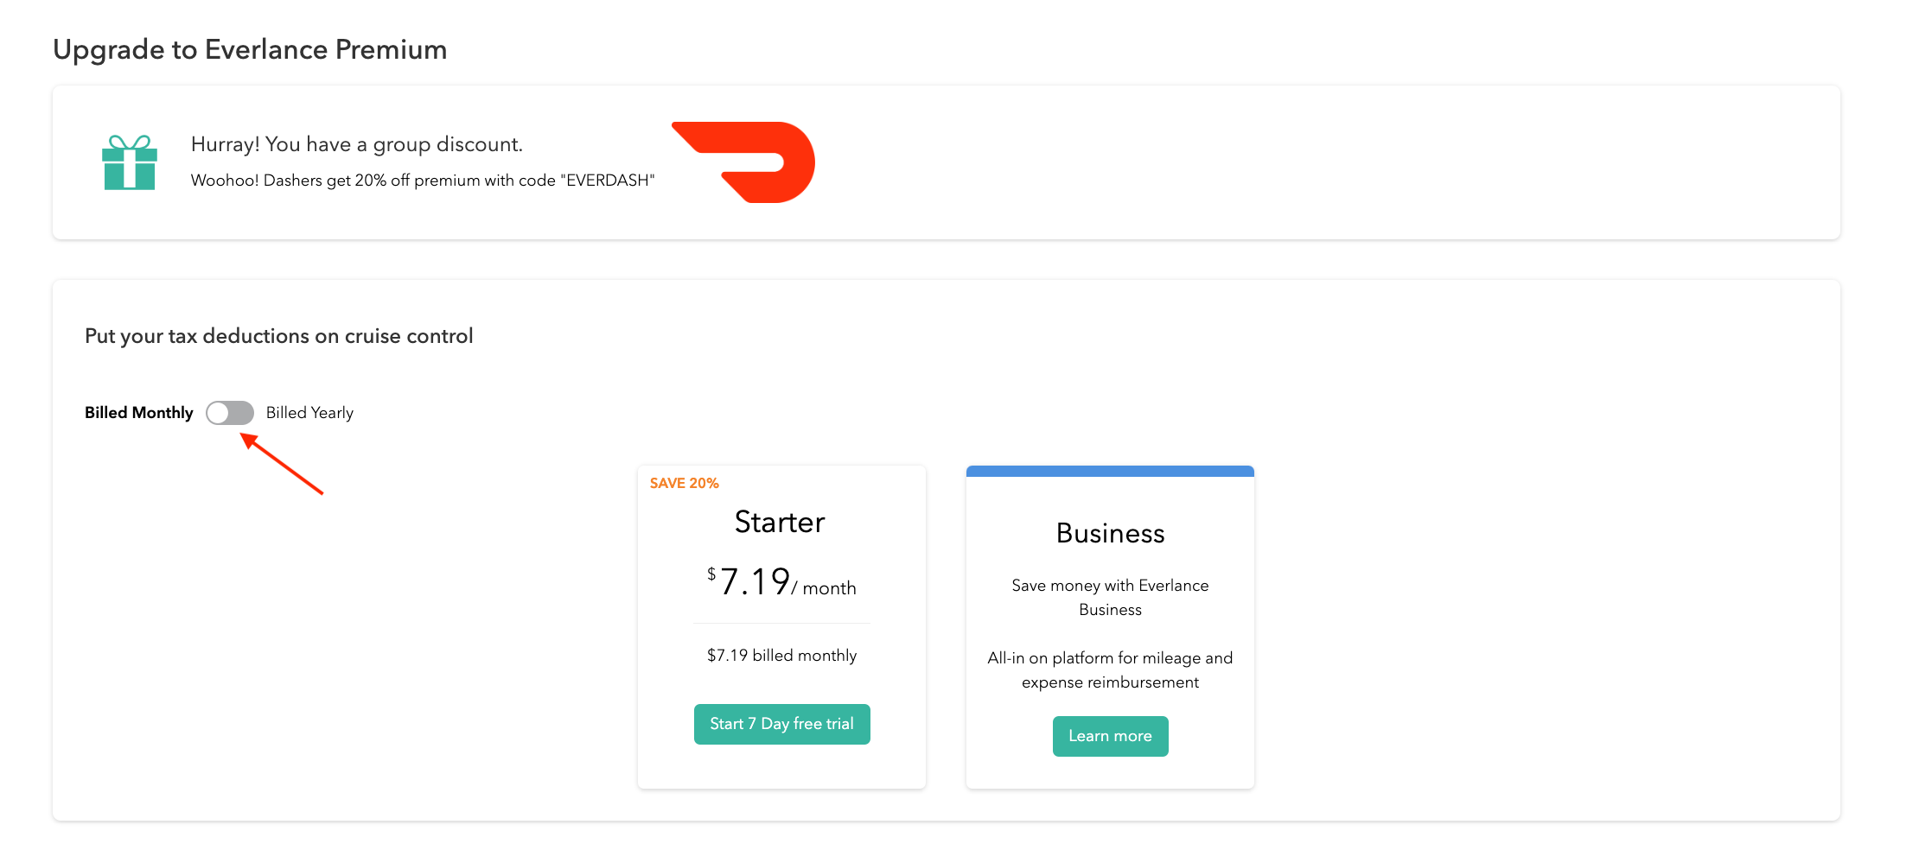Click the EVERDASH promo code text
This screenshot has height=850, width=1919.
[608, 181]
